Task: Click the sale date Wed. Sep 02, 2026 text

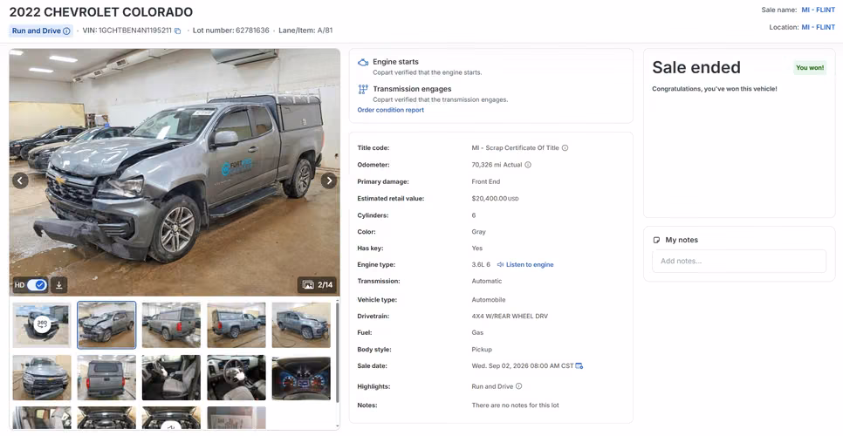Action: tap(522, 366)
